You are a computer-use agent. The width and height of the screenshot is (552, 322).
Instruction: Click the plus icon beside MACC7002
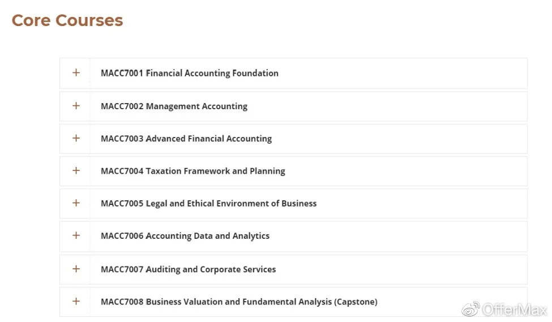[76, 106]
